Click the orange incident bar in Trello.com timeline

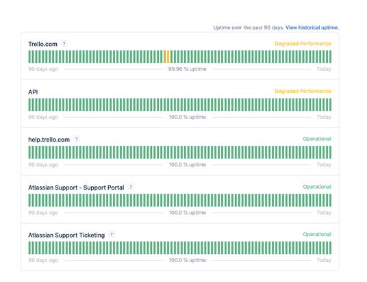pyautogui.click(x=164, y=57)
